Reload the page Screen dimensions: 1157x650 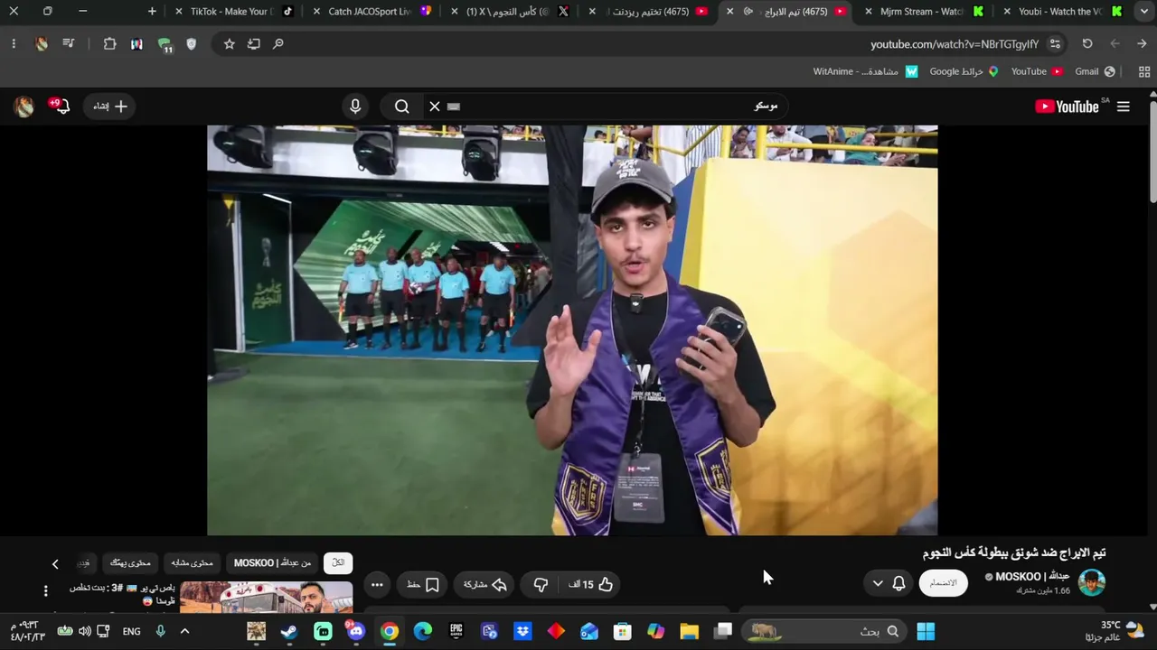(1087, 43)
